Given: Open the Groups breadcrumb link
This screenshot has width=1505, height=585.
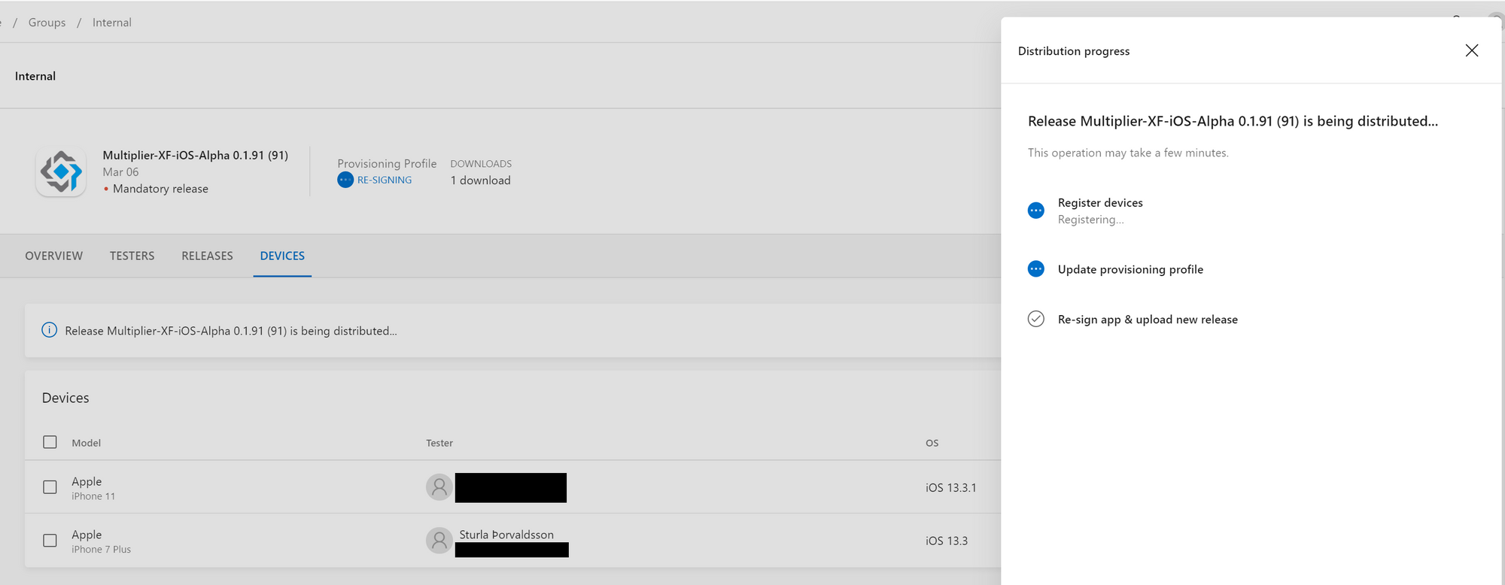Looking at the screenshot, I should [x=47, y=23].
